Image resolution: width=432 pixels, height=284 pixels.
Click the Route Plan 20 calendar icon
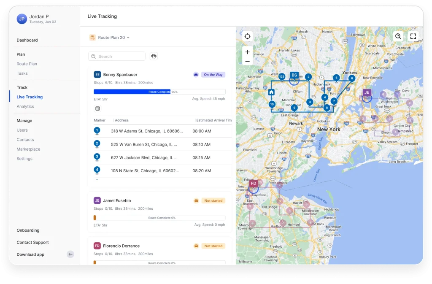(x=92, y=38)
